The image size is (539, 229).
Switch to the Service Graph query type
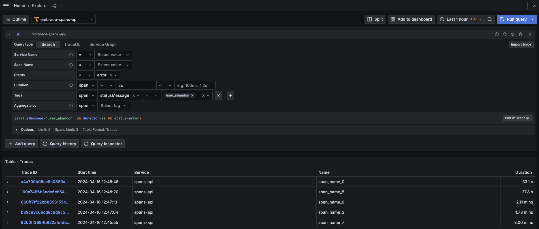[x=103, y=44]
